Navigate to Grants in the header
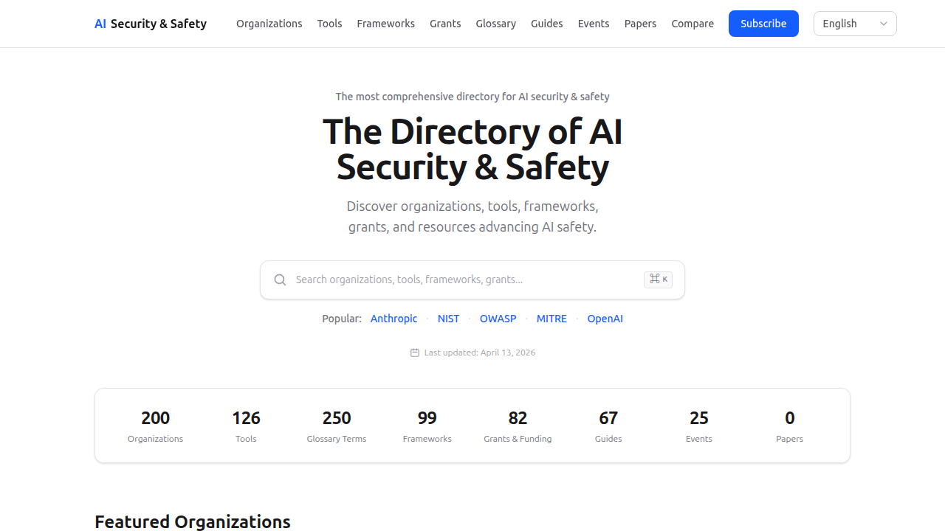This screenshot has height=531, width=945. [445, 24]
